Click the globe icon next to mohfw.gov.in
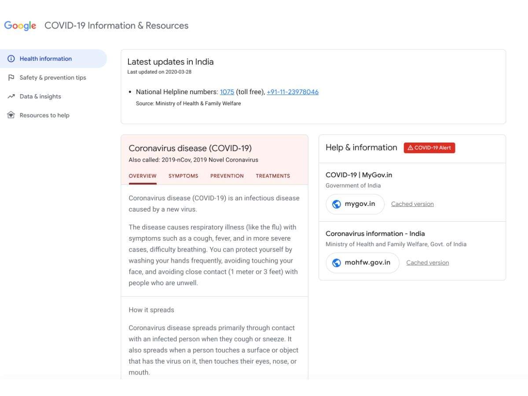Image resolution: width=528 pixels, height=396 pixels. click(337, 262)
